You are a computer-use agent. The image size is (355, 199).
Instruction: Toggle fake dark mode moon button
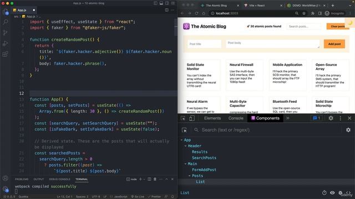pyautogui.click(x=350, y=23)
